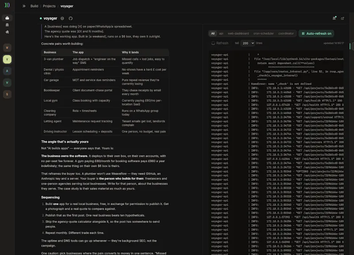The image size is (354, 255).
Task: Select the green 'M' project avatar
Action: [x=7, y=83]
